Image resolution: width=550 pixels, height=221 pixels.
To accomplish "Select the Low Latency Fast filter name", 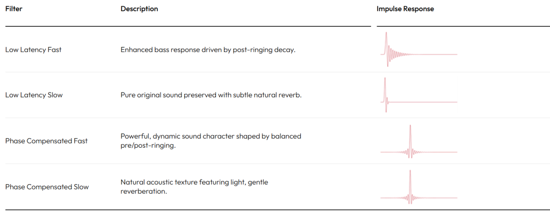I will pyautogui.click(x=33, y=50).
